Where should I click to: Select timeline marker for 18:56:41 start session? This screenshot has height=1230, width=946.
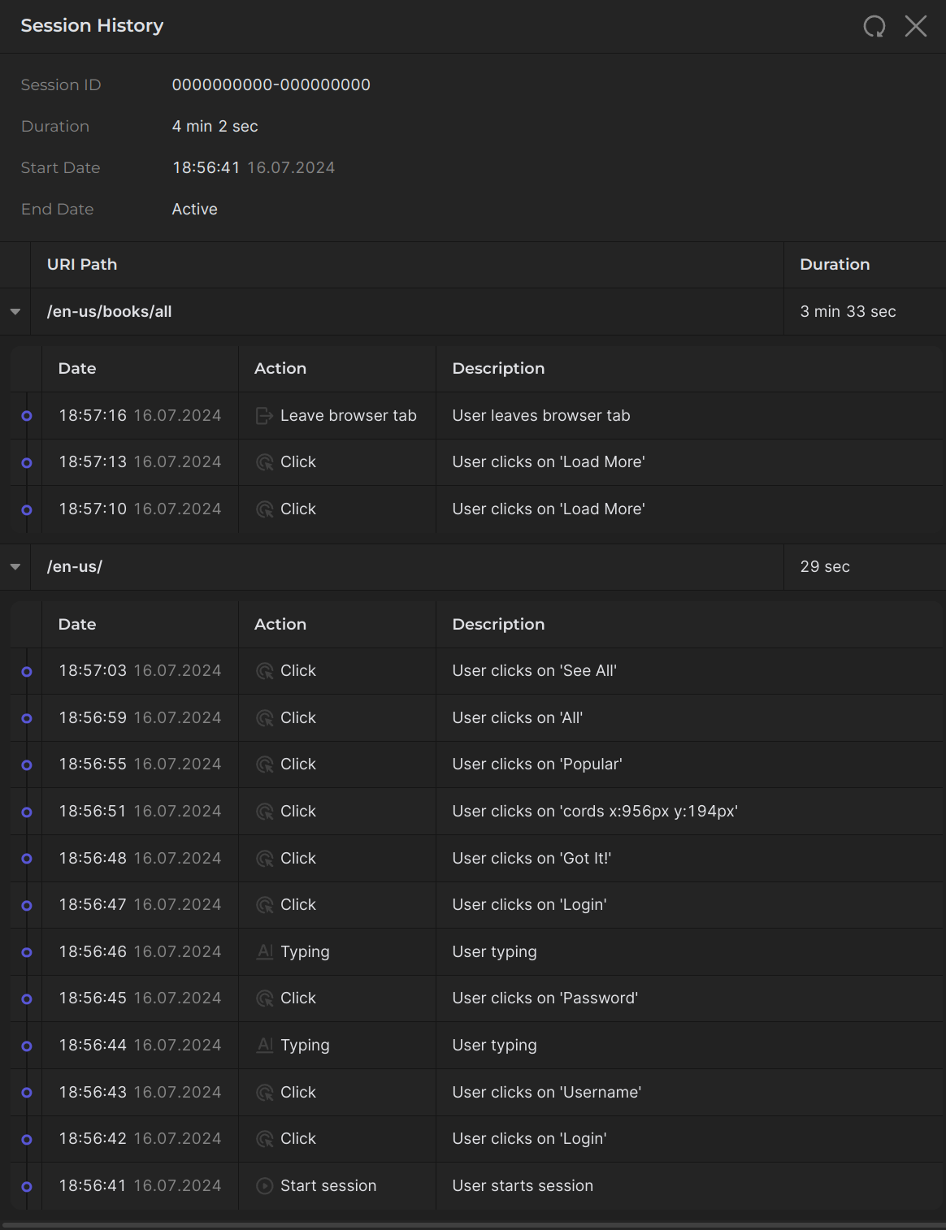(27, 1187)
